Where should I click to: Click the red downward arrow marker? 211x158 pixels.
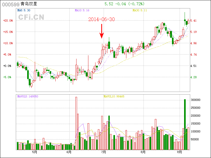[102, 31]
